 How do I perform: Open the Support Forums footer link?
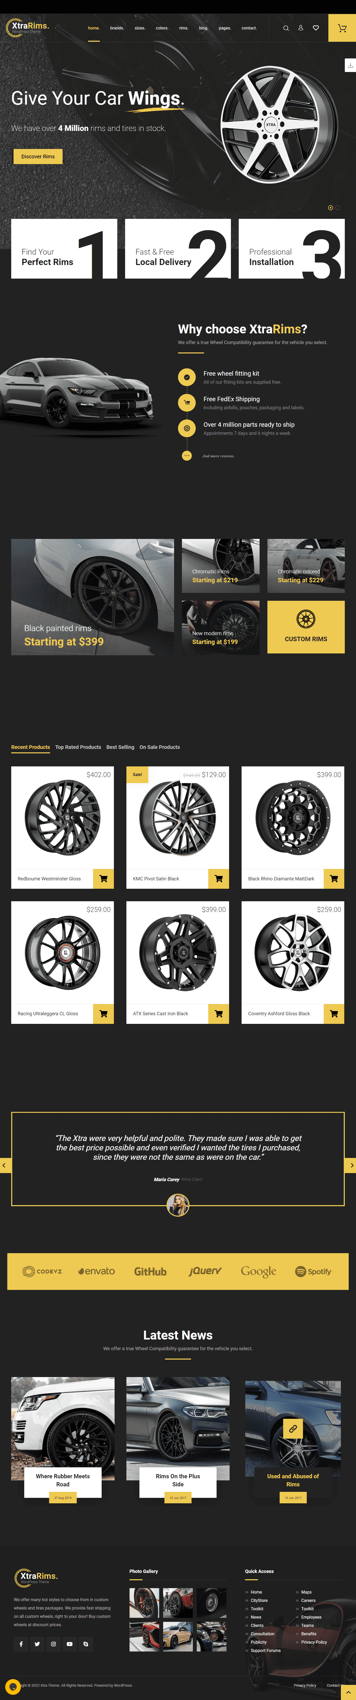pos(266,1650)
